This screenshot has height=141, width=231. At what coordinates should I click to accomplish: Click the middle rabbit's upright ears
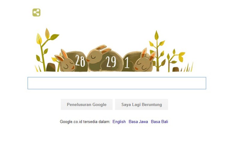pyautogui.click(x=103, y=49)
